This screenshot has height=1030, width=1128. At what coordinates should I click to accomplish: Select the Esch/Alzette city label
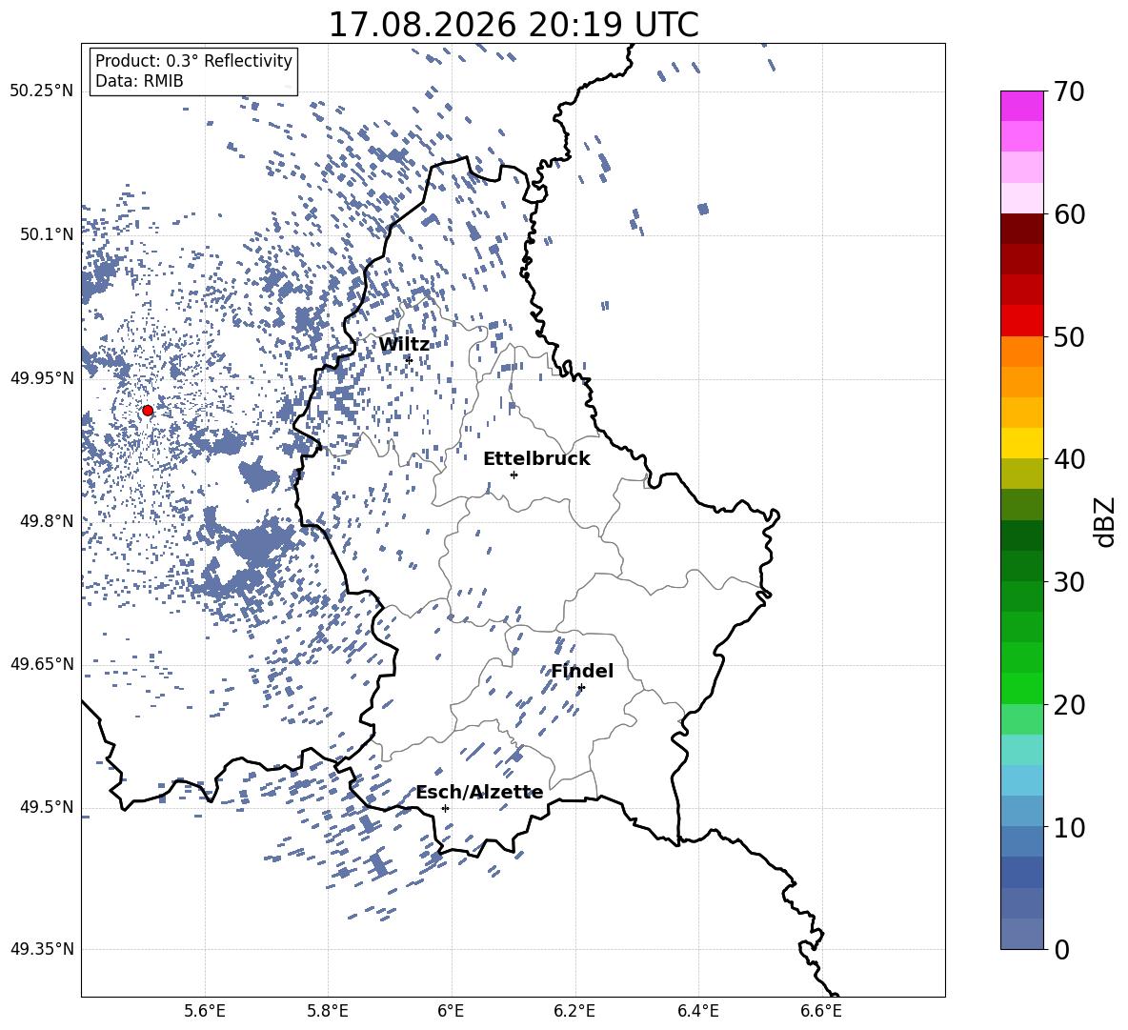coord(479,793)
